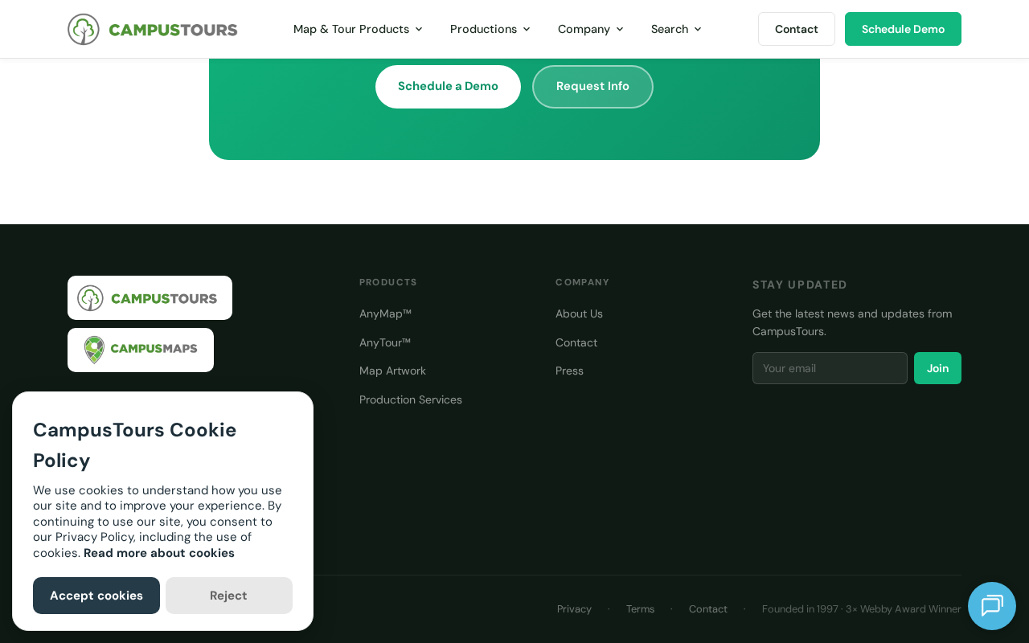Click the CampusTours footer logo
1029x643 pixels.
(x=150, y=298)
